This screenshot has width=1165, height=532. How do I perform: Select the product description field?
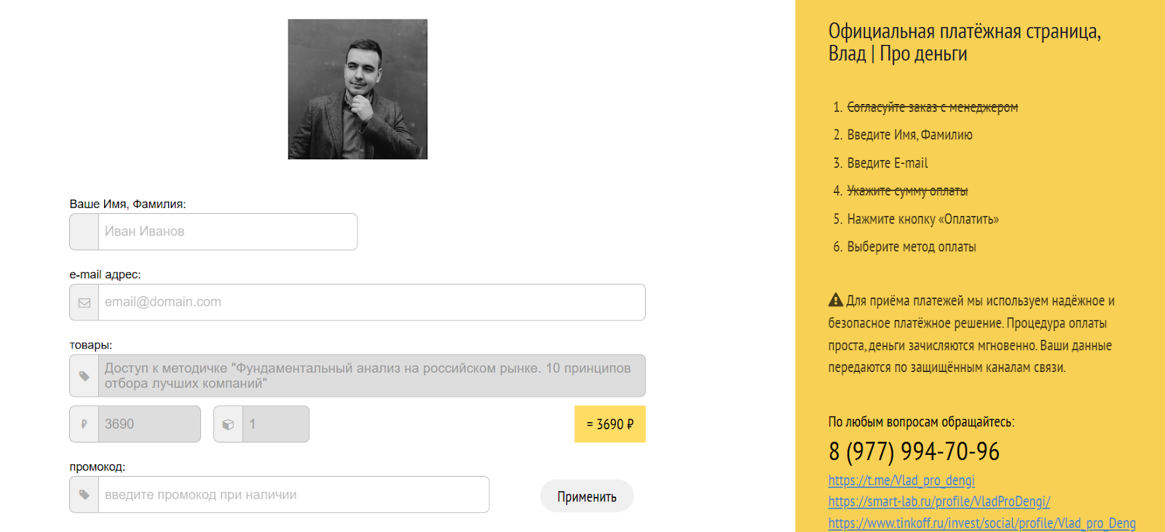click(x=371, y=376)
